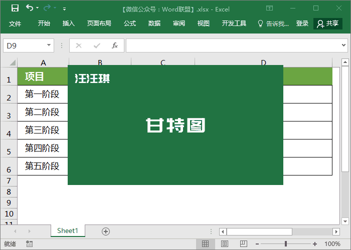This screenshot has height=250, width=351.
Task: Click the cell 第二阶段
Action: coord(43,112)
